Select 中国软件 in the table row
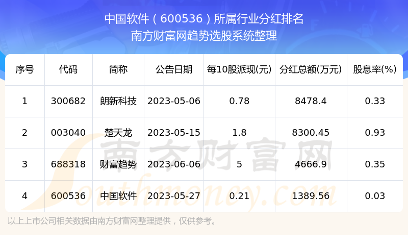The width and height of the screenshot is (408, 246). pyautogui.click(x=118, y=195)
